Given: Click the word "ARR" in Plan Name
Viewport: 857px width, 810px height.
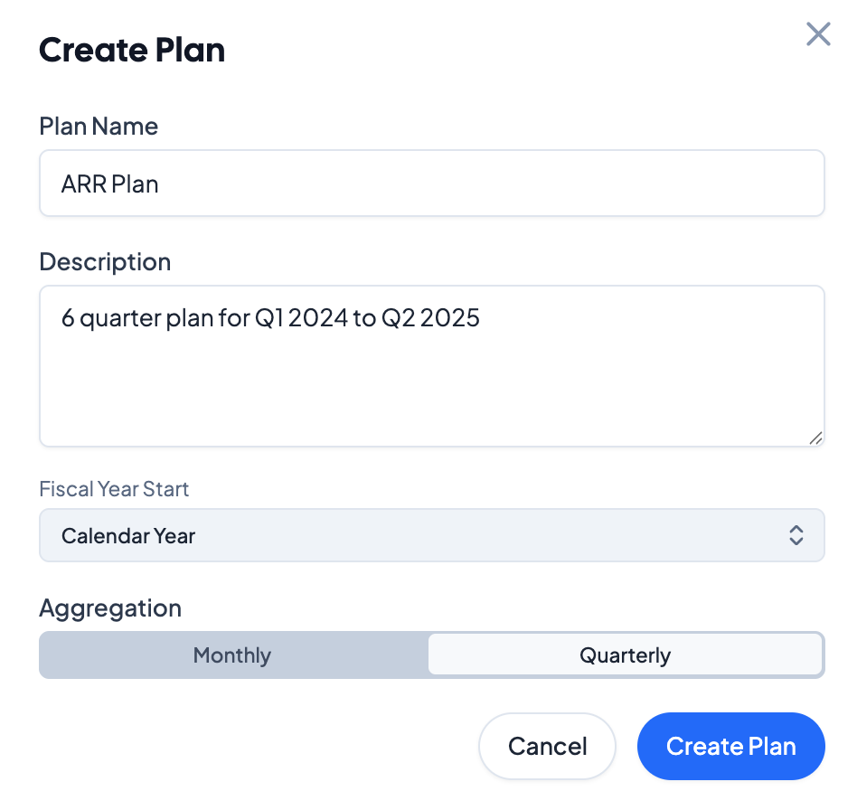Looking at the screenshot, I should point(82,184).
